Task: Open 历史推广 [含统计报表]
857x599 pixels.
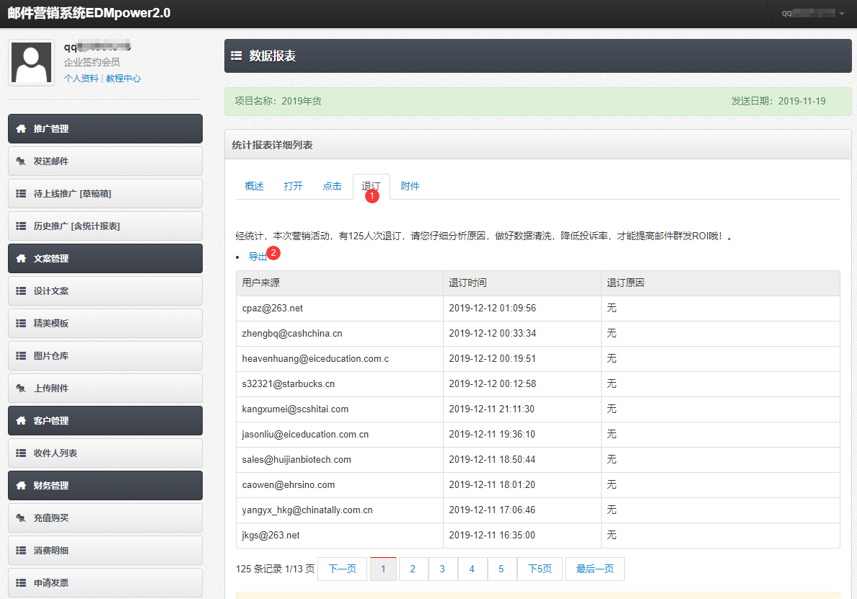Action: (105, 226)
